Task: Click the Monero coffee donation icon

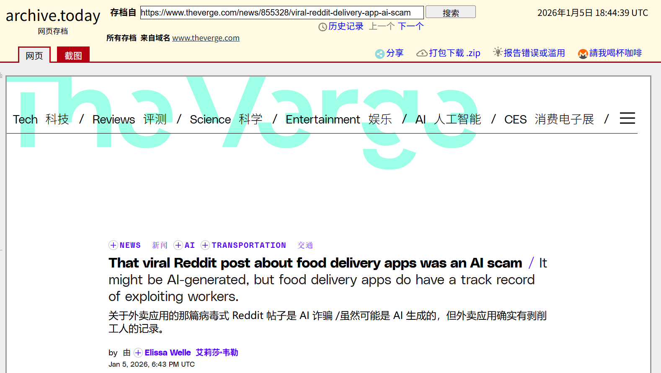Action: tap(583, 54)
